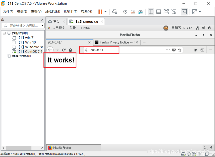215x157 pixels.
Task: Open the 虚拟机(M) menu
Action: (x=53, y=12)
